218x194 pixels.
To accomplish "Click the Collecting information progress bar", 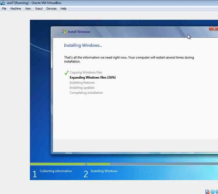I will coord(57,164).
